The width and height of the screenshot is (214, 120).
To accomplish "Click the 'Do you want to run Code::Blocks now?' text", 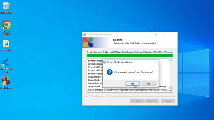I will coord(134,72).
